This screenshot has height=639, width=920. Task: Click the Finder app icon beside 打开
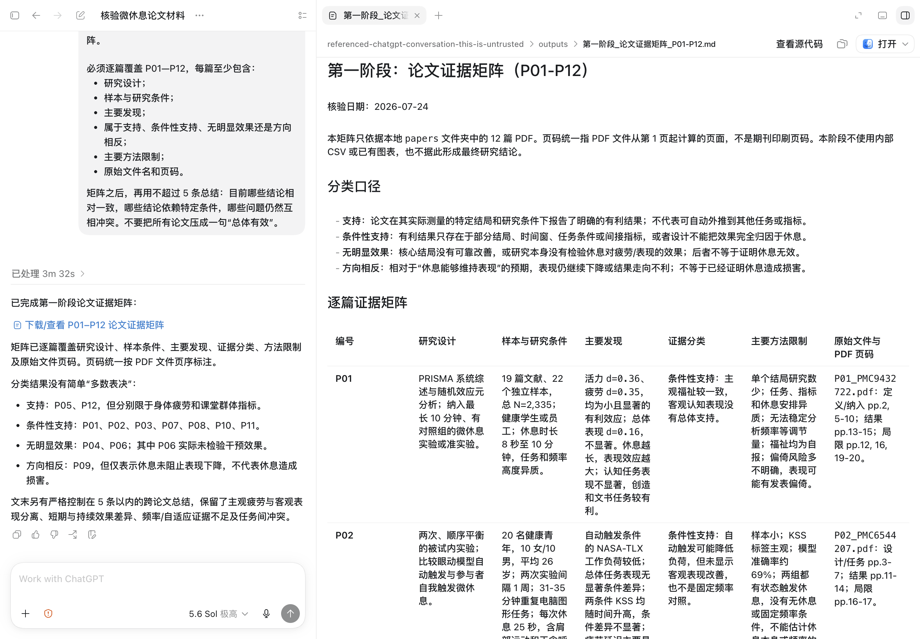point(867,44)
